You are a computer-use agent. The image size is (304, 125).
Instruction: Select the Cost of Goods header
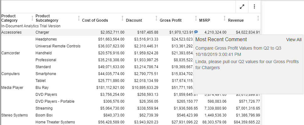pyautogui.click(x=95, y=20)
